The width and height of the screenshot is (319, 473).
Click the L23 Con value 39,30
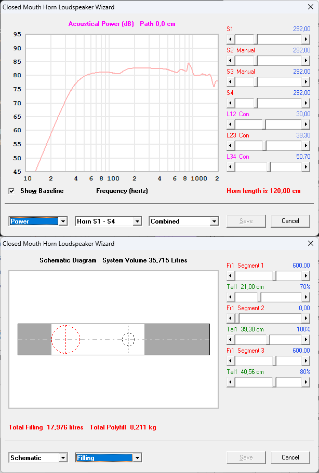click(303, 135)
